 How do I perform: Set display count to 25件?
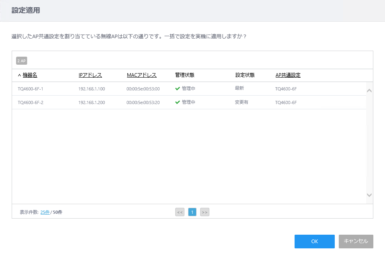[45, 212]
